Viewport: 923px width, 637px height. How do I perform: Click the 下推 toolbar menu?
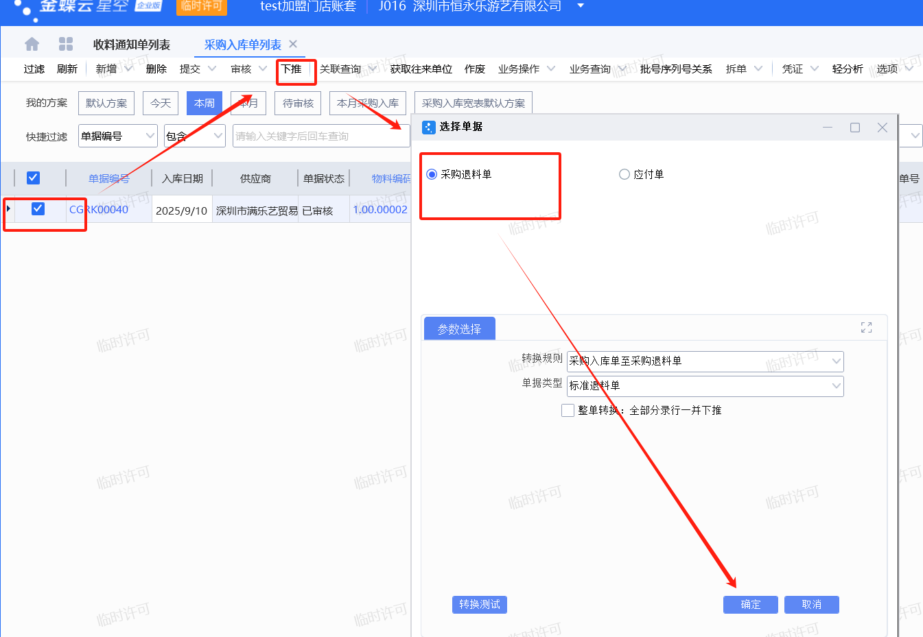click(x=292, y=69)
